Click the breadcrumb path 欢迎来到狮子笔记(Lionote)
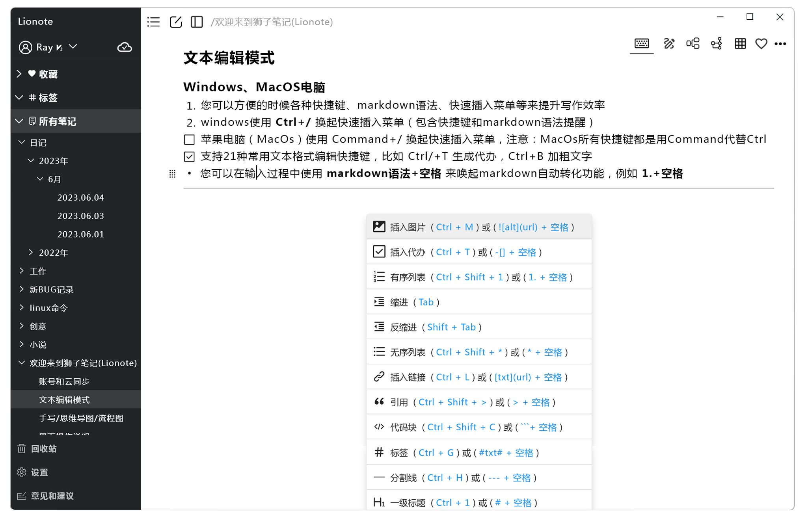 [x=272, y=22]
